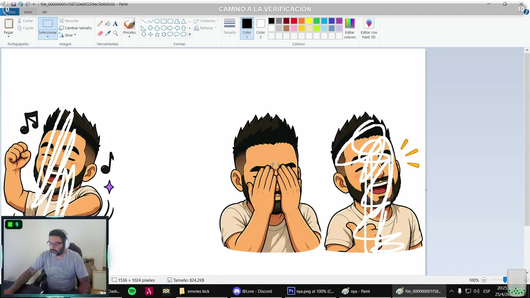Click the Cortar button
This screenshot has height=298, width=530.
coord(25,21)
